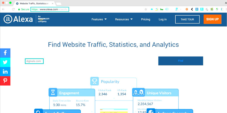227x113 pixels.
Task: Click the browser back arrow
Action: (x=3, y=9)
